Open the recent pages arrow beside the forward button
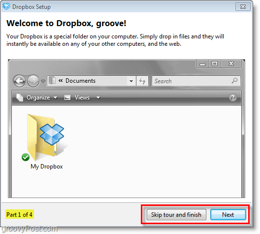The height and width of the screenshot is (234, 260). pyautogui.click(x=43, y=81)
